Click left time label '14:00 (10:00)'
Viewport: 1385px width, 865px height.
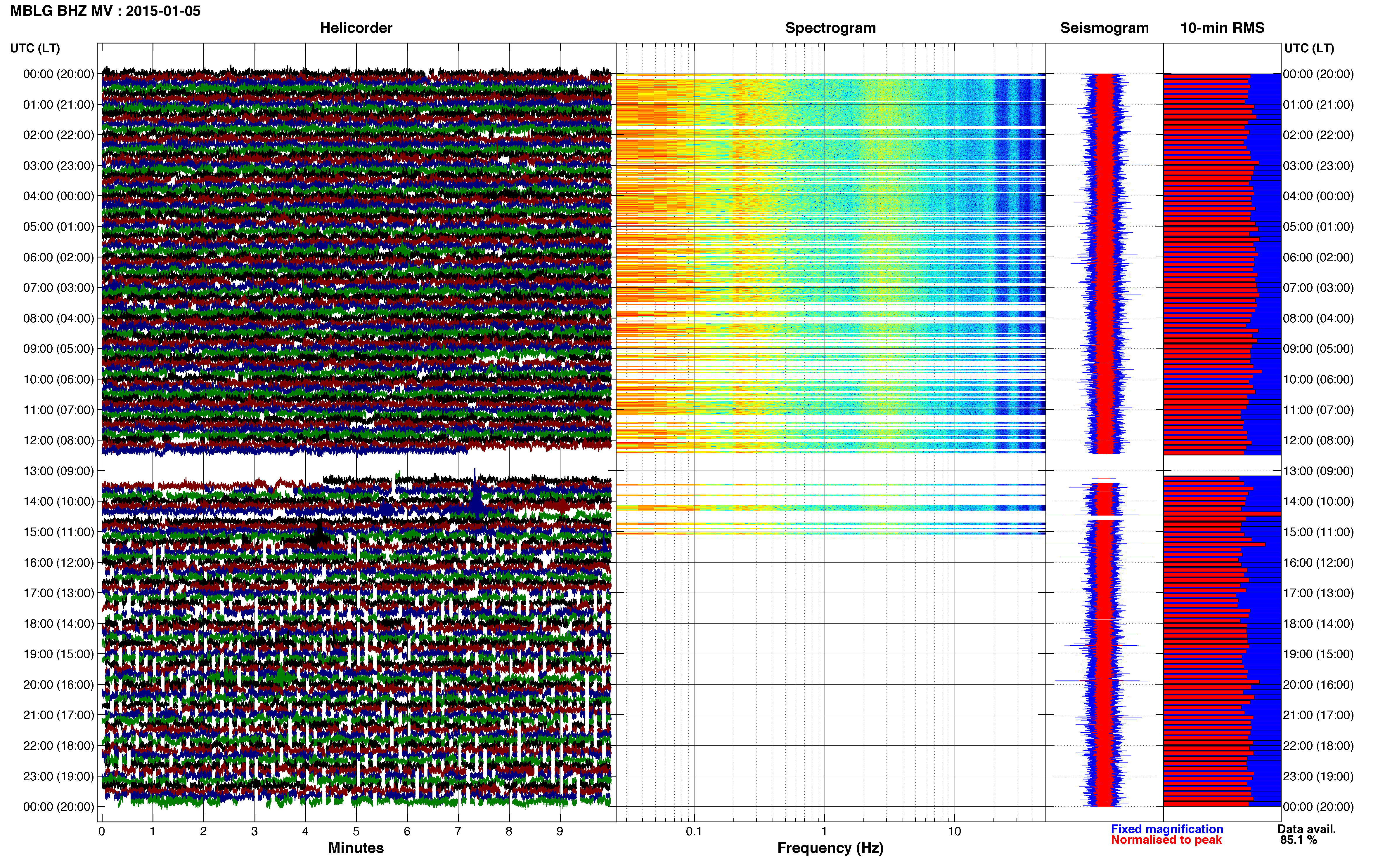click(x=58, y=502)
